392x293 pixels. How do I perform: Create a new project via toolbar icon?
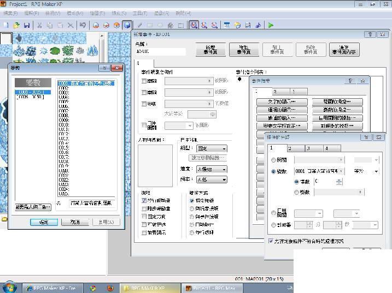6,25
